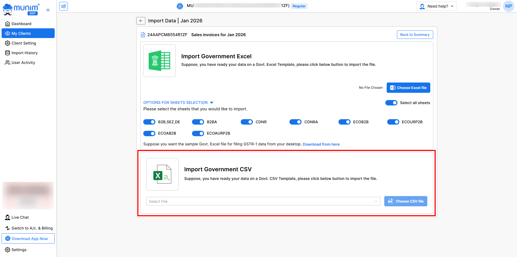Click the Choose Excel file button

tap(408, 88)
